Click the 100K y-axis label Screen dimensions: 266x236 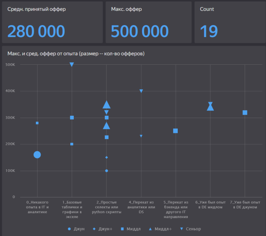[10, 170]
